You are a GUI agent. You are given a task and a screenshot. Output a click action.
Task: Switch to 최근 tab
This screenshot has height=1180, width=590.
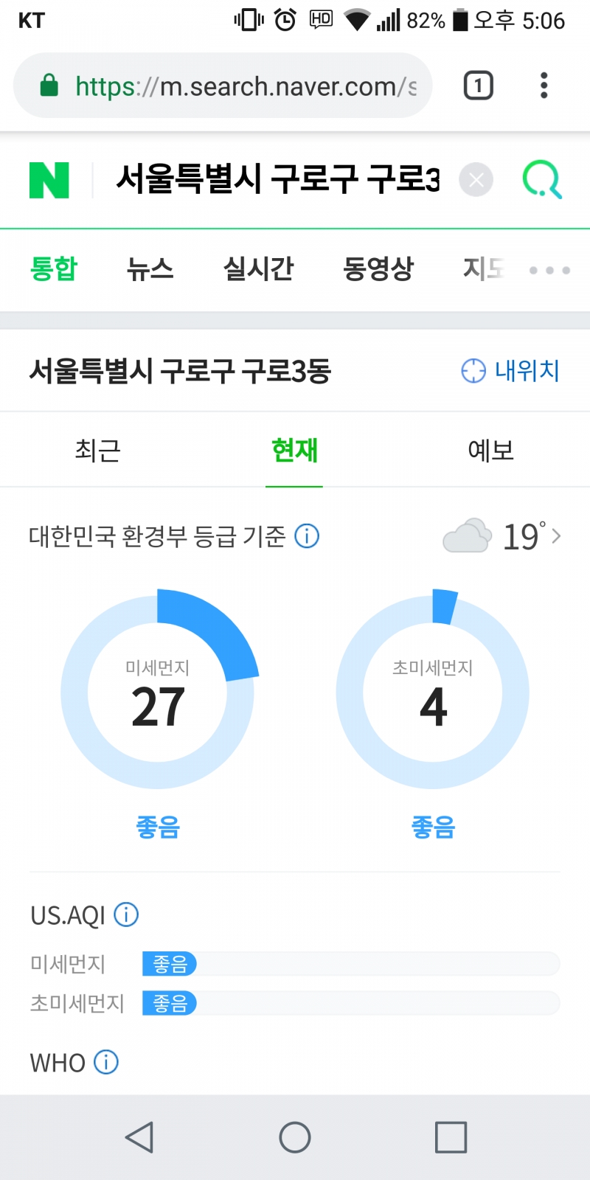click(97, 450)
